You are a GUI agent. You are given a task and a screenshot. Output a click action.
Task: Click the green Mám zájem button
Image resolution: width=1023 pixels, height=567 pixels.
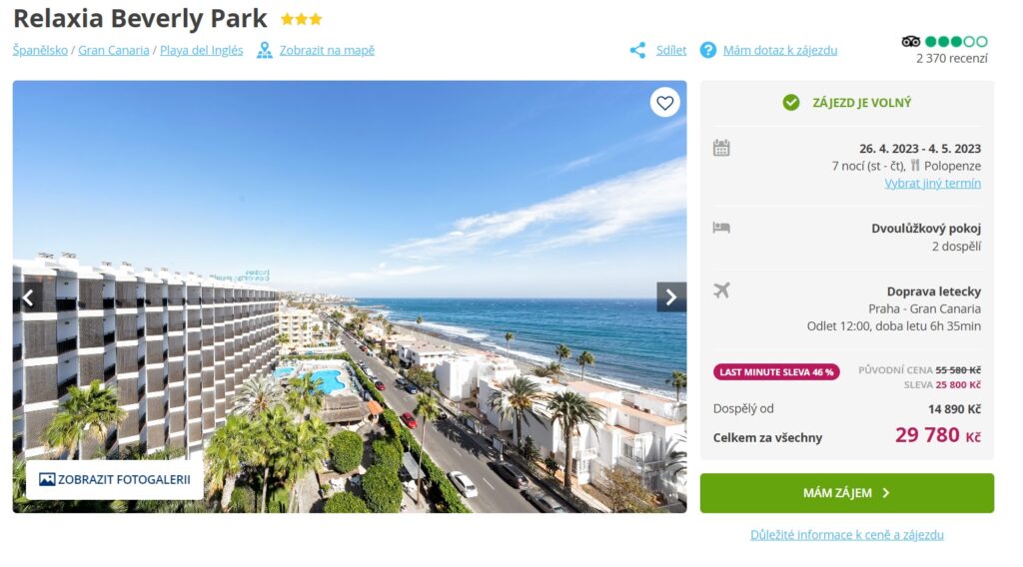pyautogui.click(x=847, y=493)
